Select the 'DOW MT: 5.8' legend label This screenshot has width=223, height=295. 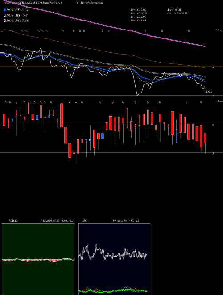[x=17, y=15]
